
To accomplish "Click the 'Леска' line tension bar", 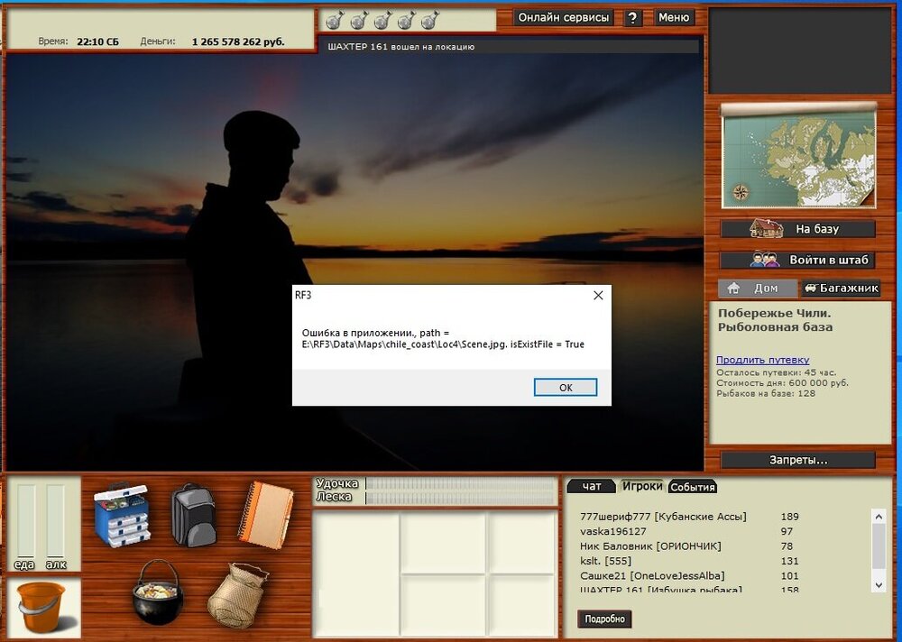I will click(x=460, y=498).
